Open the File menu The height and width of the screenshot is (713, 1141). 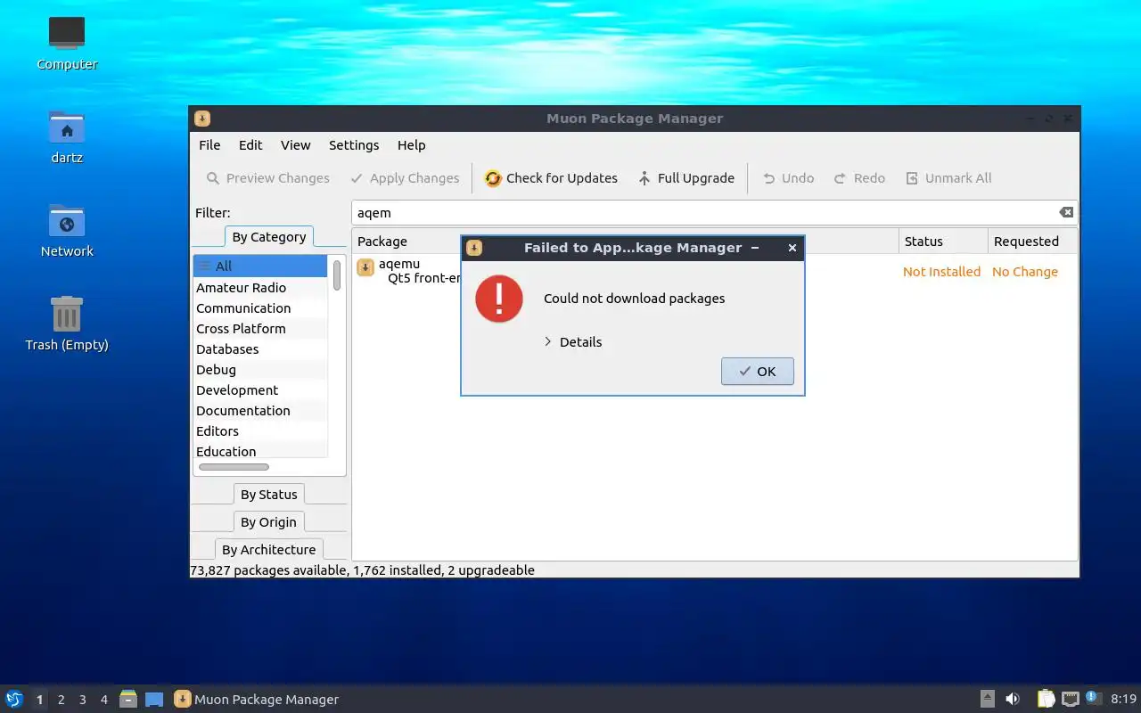tap(209, 145)
